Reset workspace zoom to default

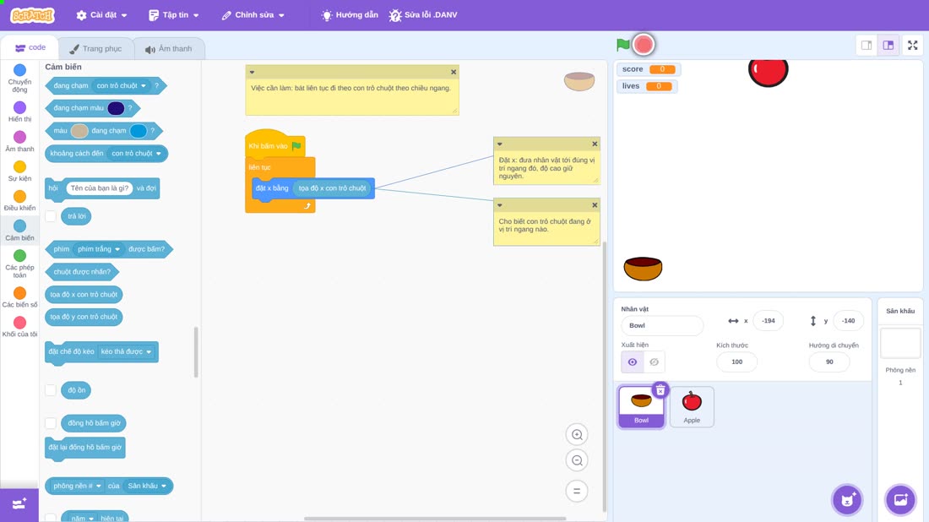coord(577,492)
